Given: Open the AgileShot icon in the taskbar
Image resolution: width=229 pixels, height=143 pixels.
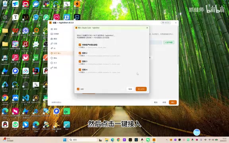Looking at the screenshot, I should [x=154, y=140].
